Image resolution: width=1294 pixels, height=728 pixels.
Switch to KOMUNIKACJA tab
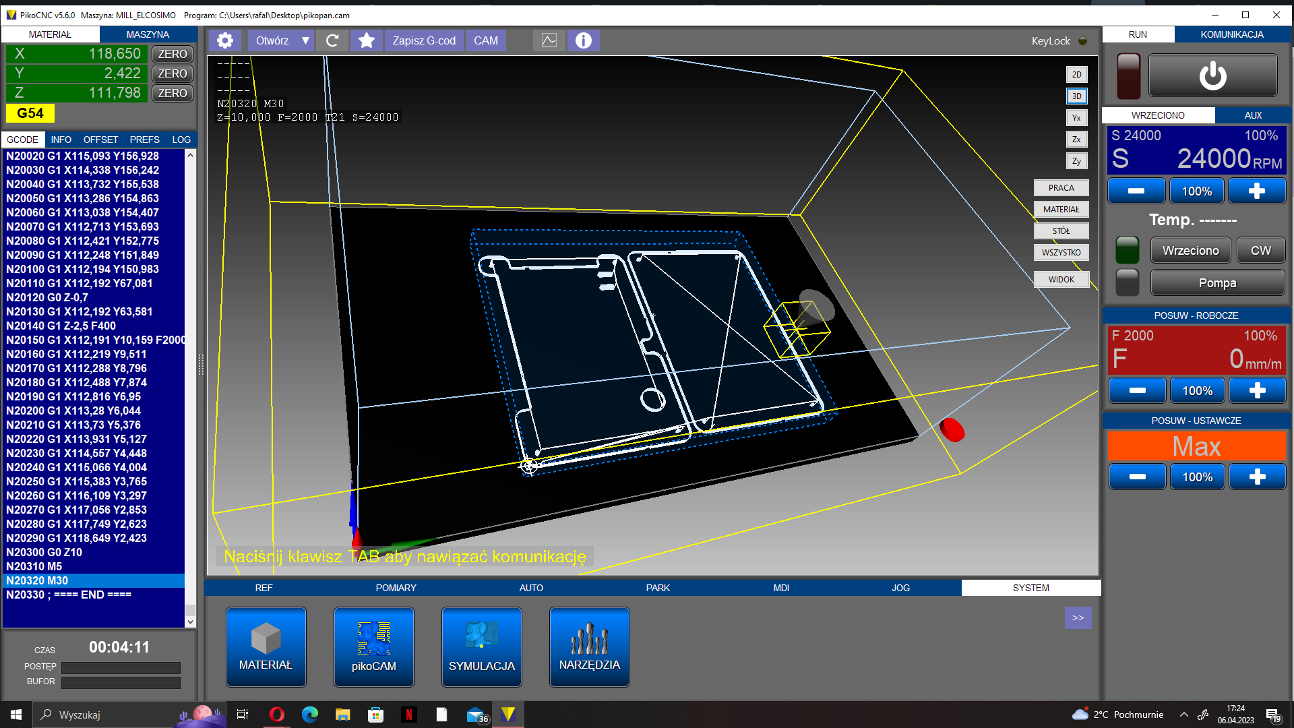(x=1232, y=34)
